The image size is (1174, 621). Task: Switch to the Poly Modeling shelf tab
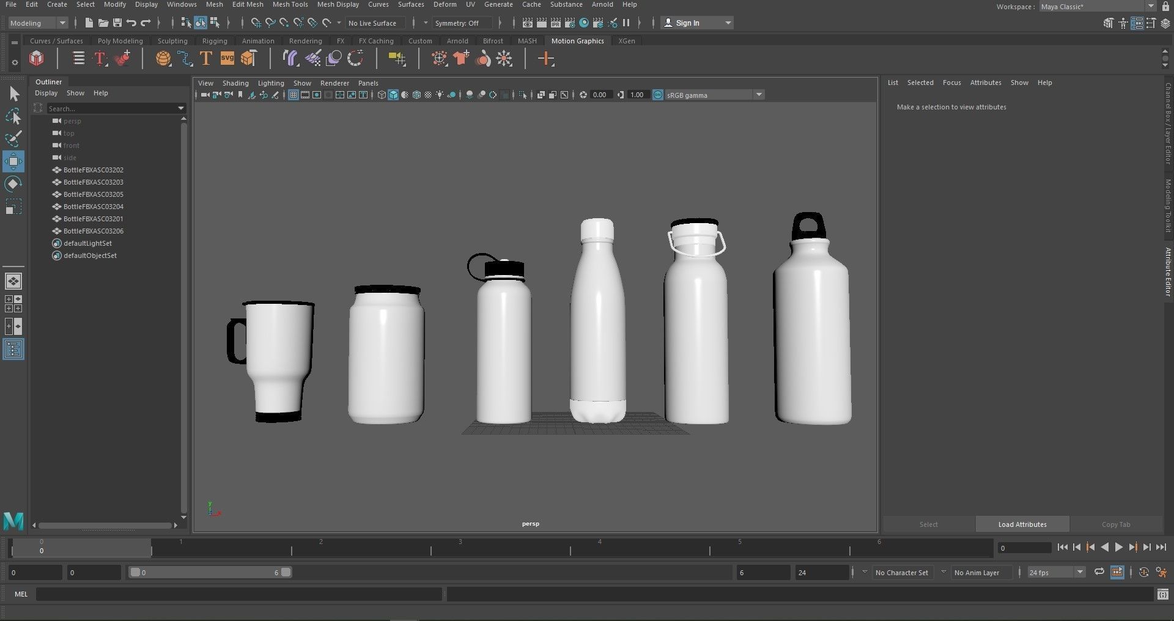tap(120, 41)
